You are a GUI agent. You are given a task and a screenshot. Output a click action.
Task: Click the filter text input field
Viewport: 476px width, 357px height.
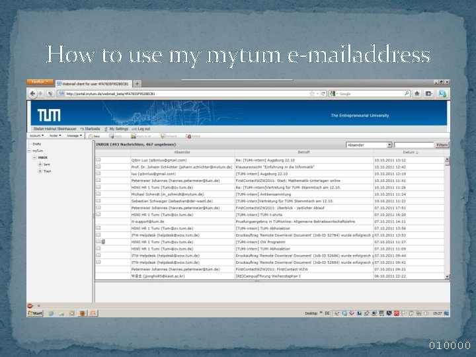(x=414, y=145)
